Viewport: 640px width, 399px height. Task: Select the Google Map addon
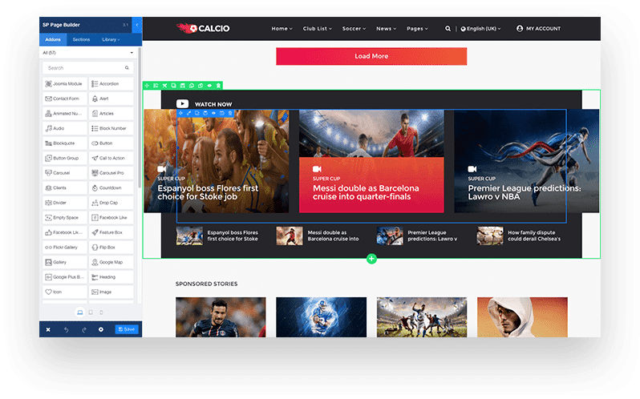111,262
